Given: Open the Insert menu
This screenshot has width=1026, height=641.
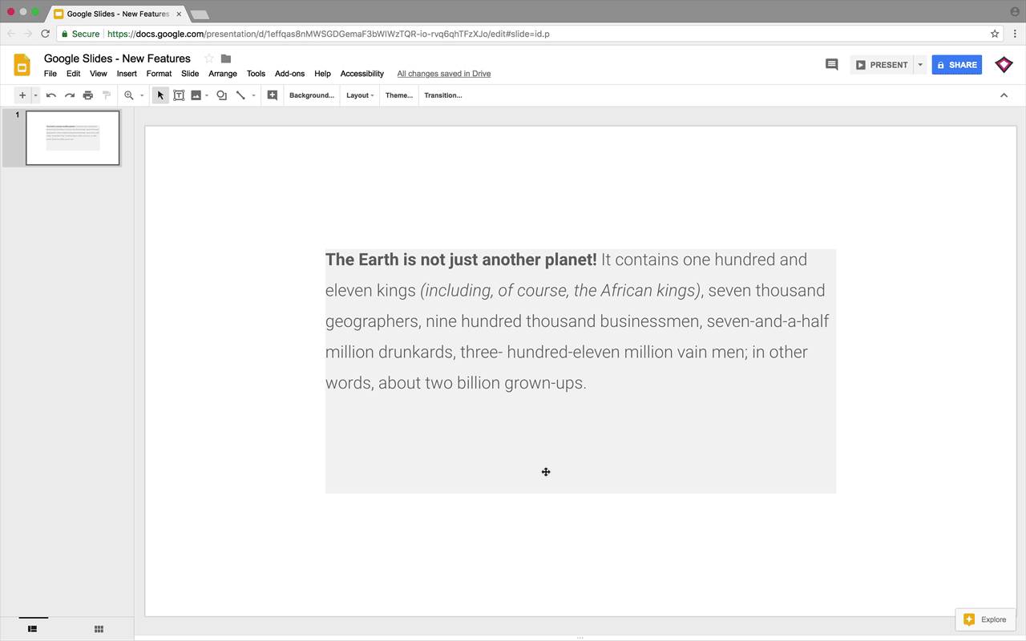Looking at the screenshot, I should [127, 74].
